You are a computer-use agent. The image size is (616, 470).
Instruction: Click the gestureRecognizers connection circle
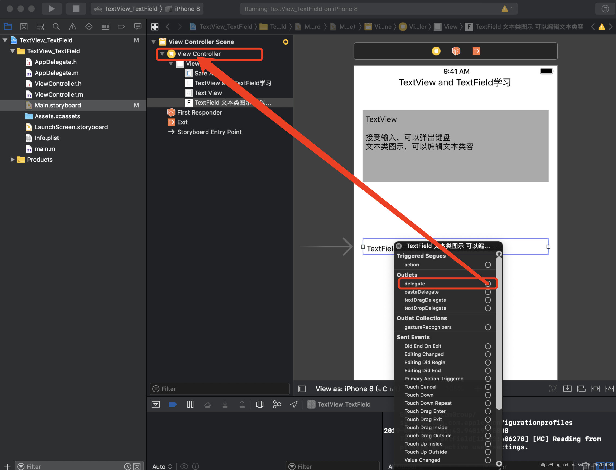(x=488, y=327)
